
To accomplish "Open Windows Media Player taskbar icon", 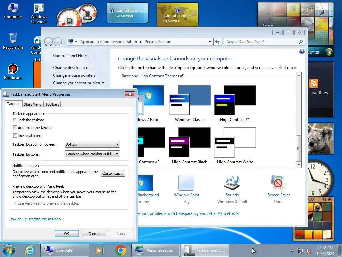I will (x=100, y=250).
